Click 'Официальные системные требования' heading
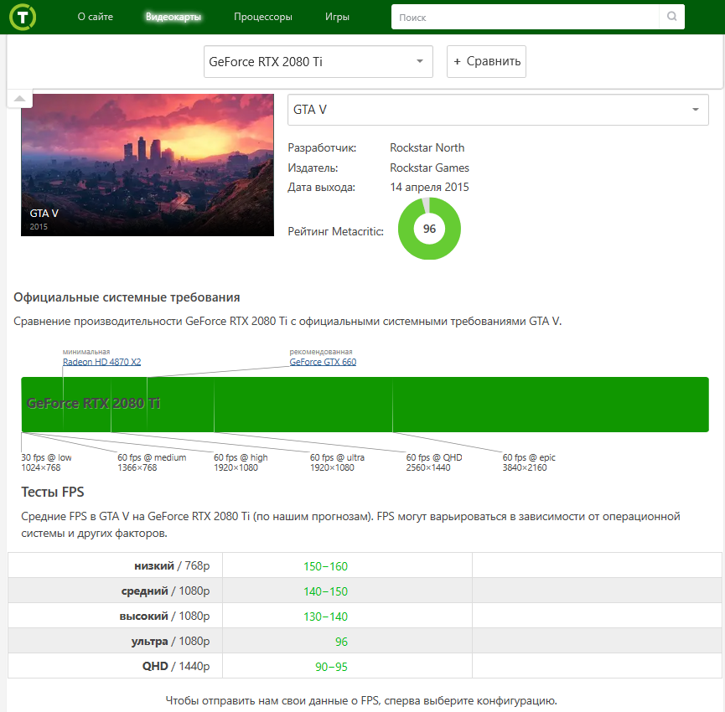The image size is (725, 712). pyautogui.click(x=127, y=297)
